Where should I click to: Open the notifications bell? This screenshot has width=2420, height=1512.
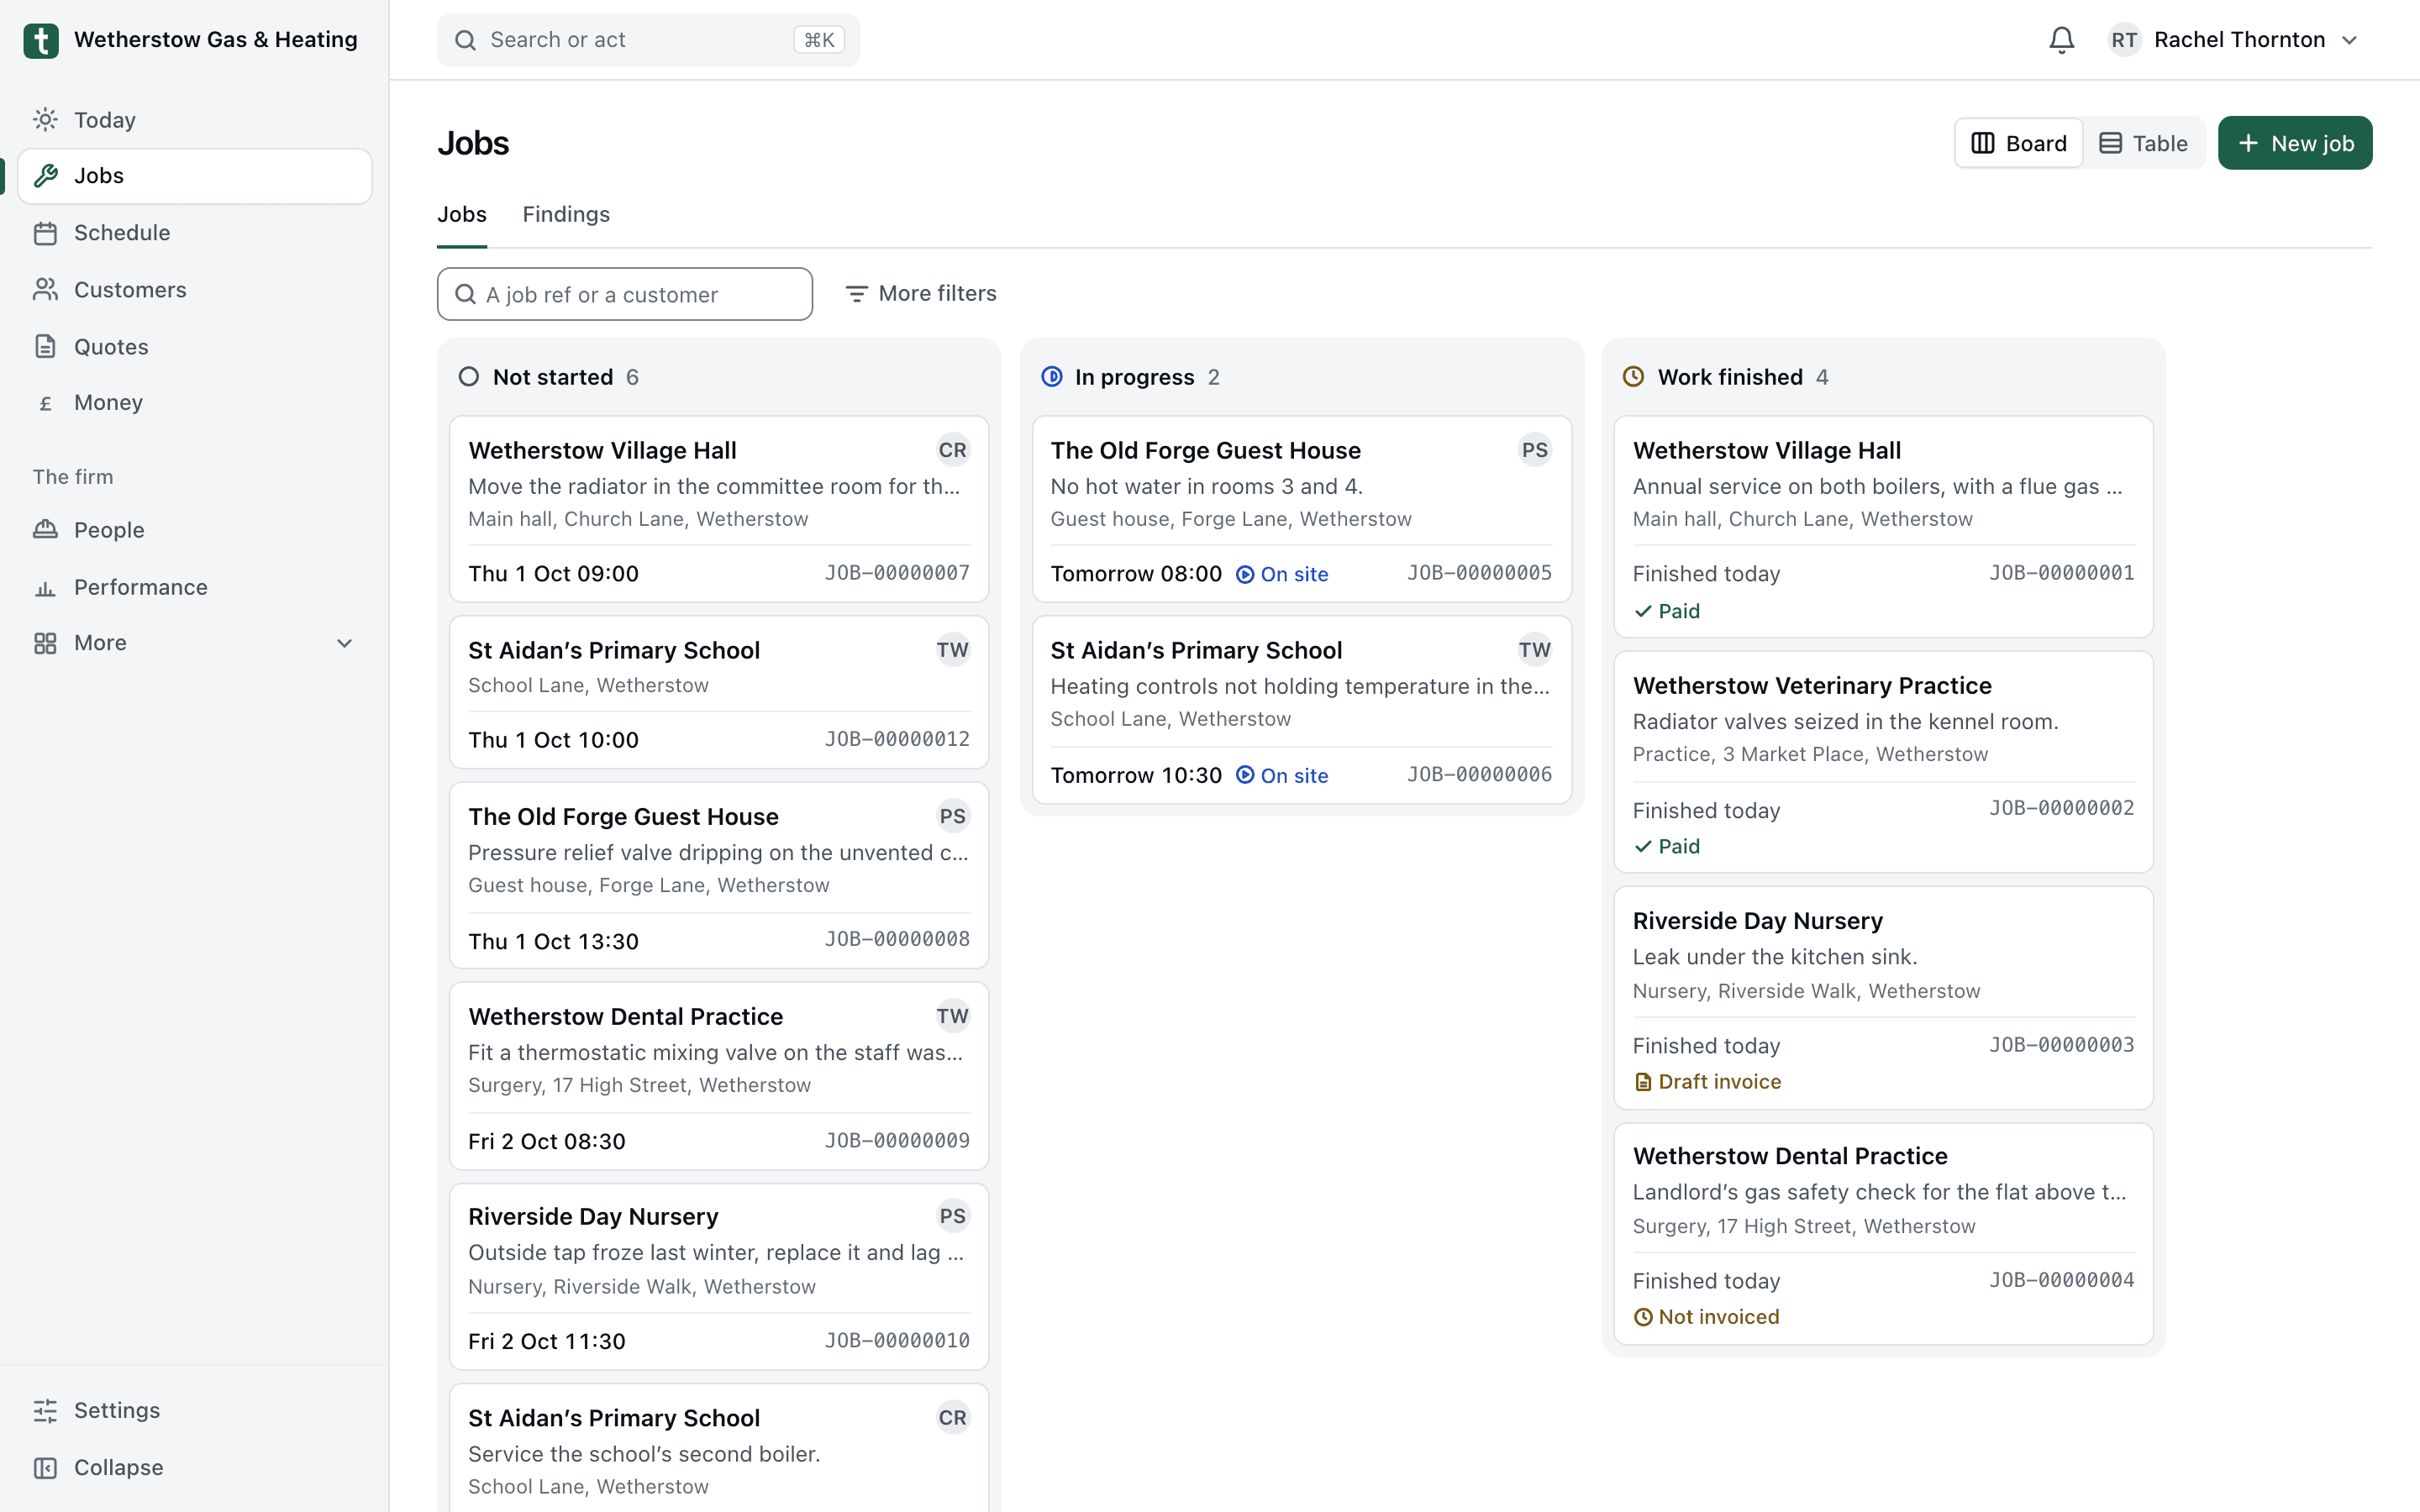pyautogui.click(x=2061, y=40)
